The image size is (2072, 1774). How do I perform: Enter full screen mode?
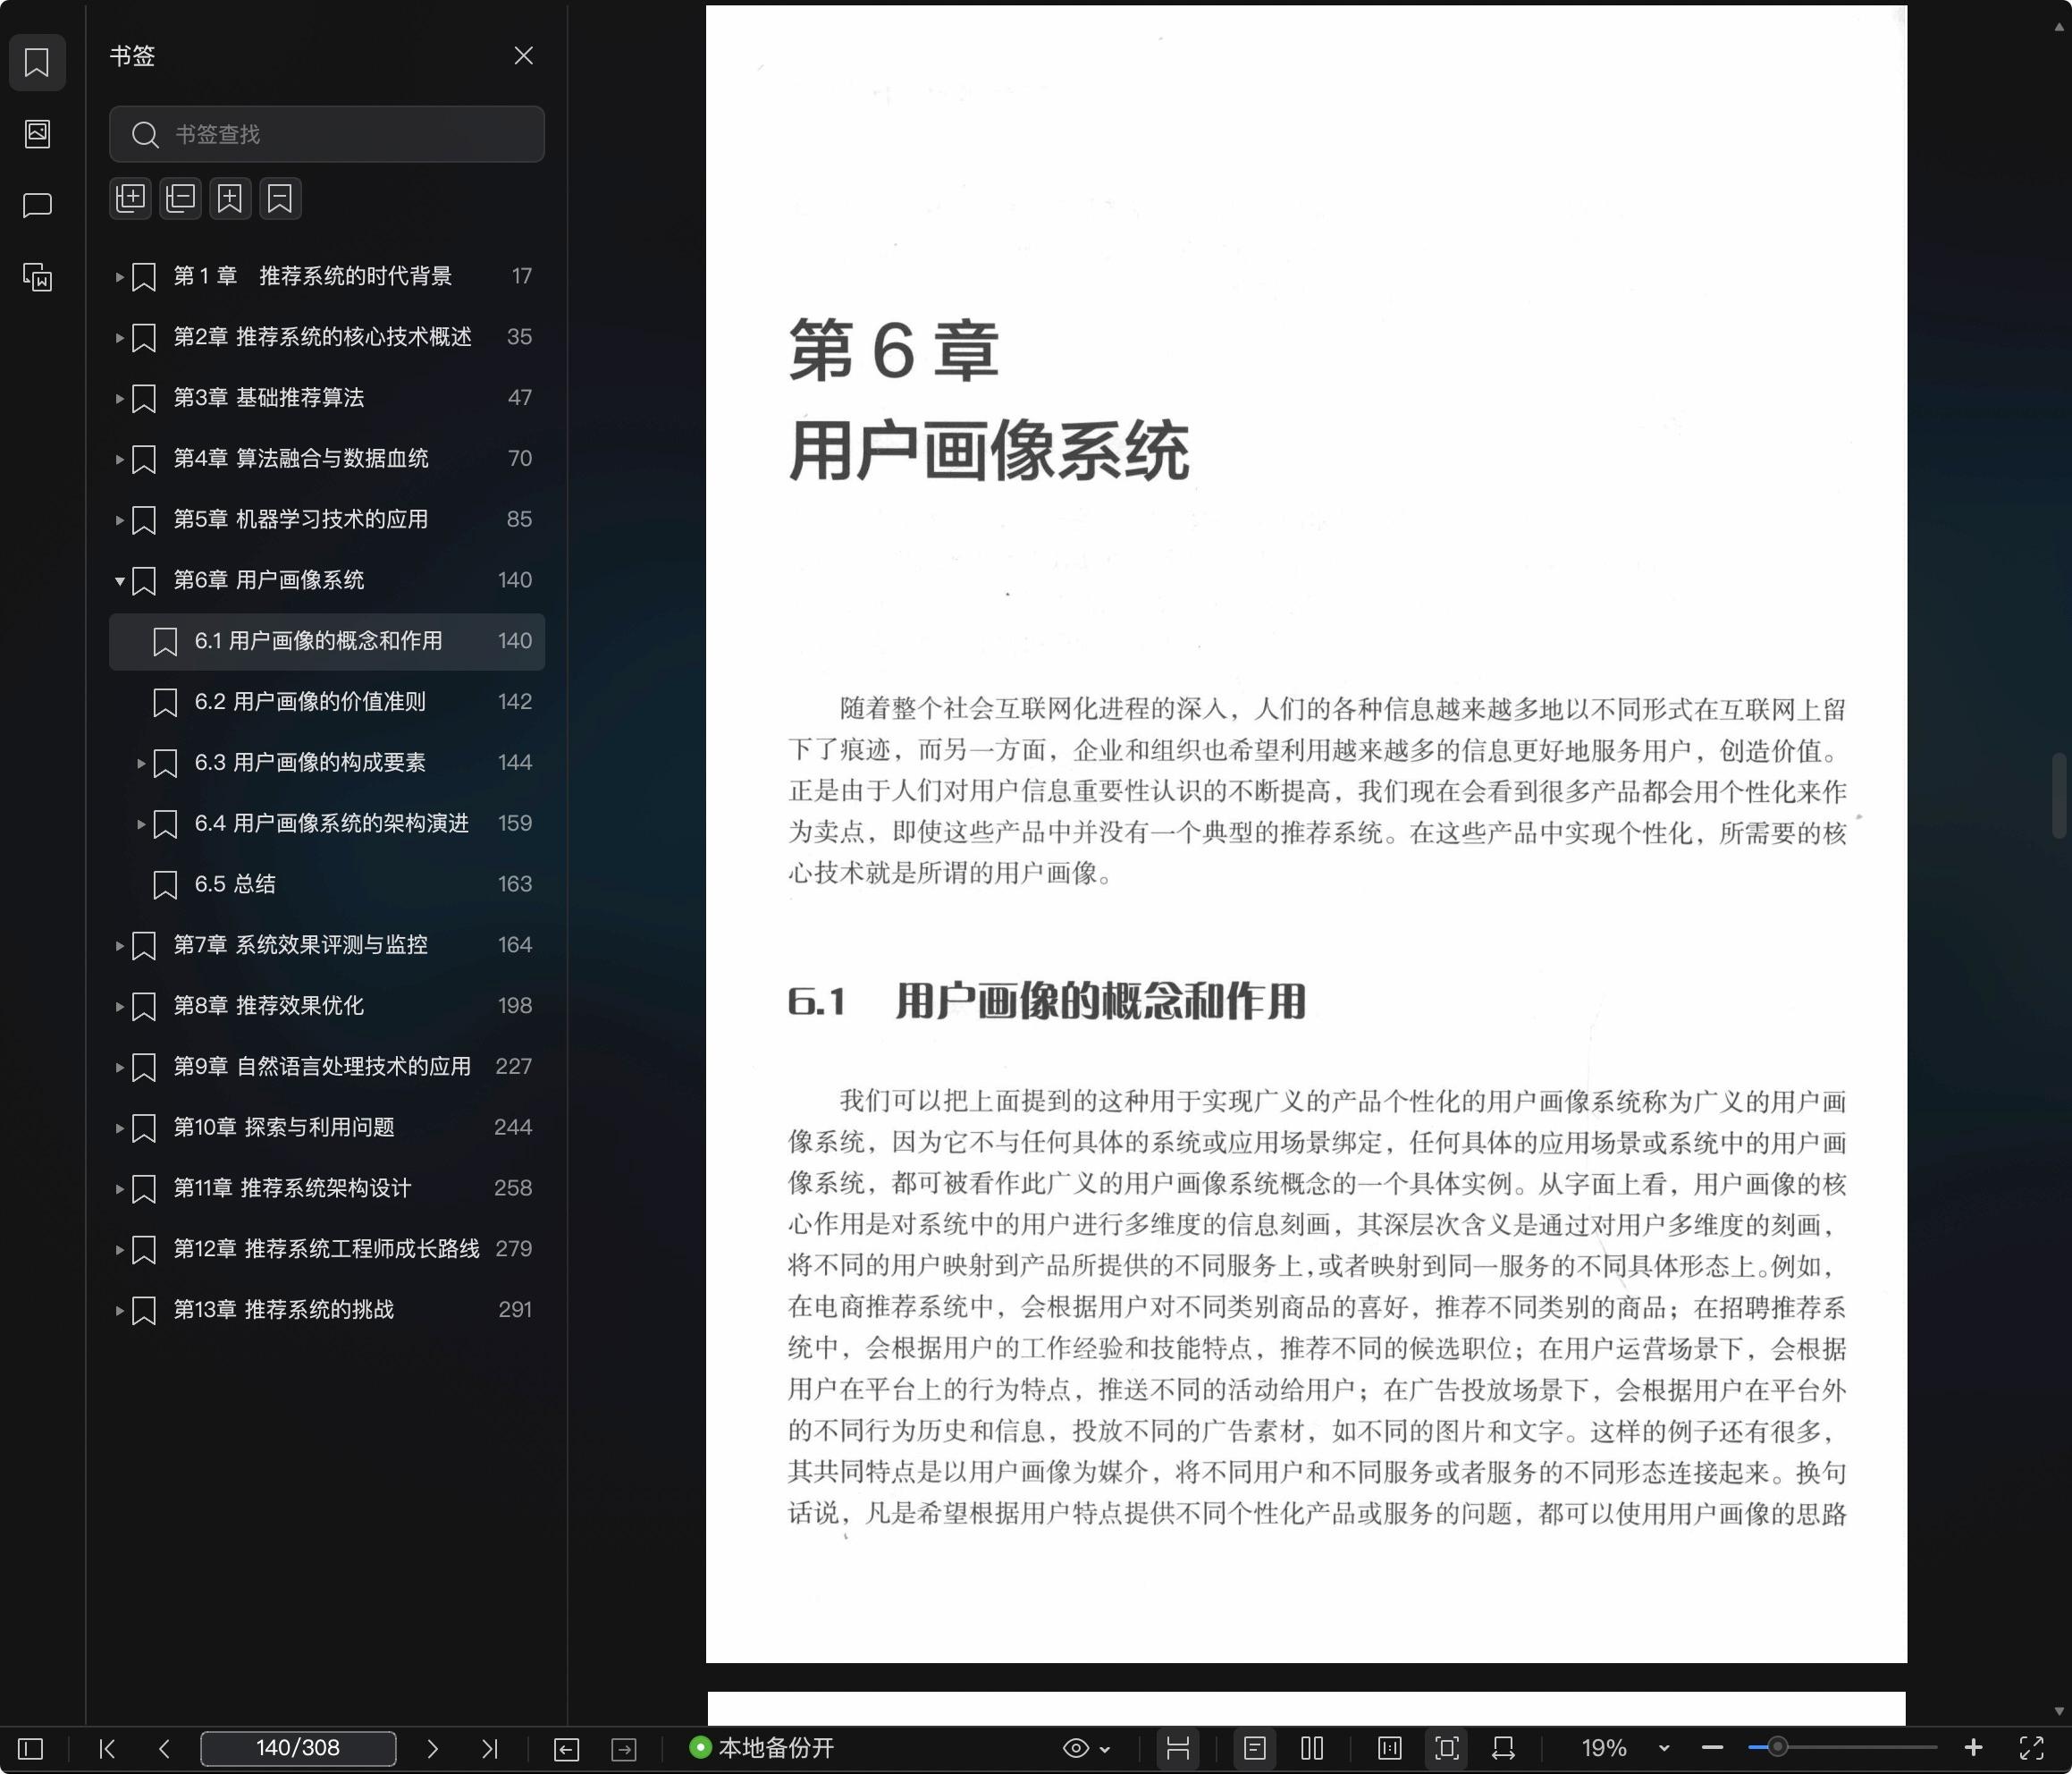[x=2031, y=1748]
